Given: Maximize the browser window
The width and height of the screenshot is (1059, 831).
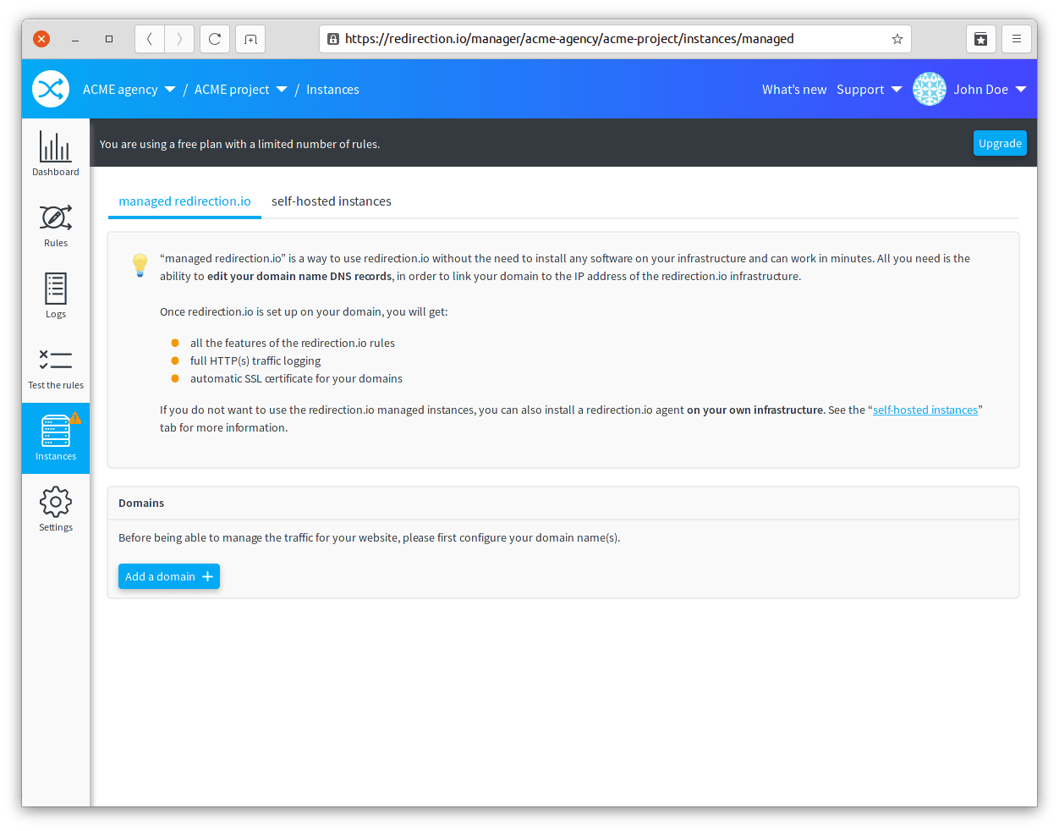Looking at the screenshot, I should [x=109, y=39].
